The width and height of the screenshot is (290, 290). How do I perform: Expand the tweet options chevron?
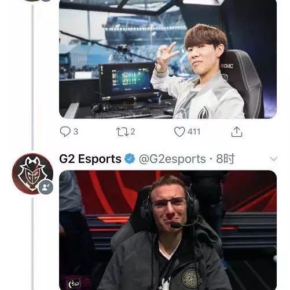pyautogui.click(x=274, y=159)
